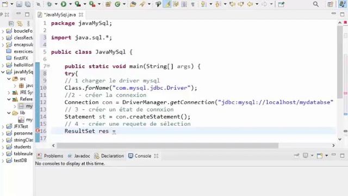This screenshot has width=348, height=196.
Task: Run the program with green Run button
Action: [x=64, y=4]
